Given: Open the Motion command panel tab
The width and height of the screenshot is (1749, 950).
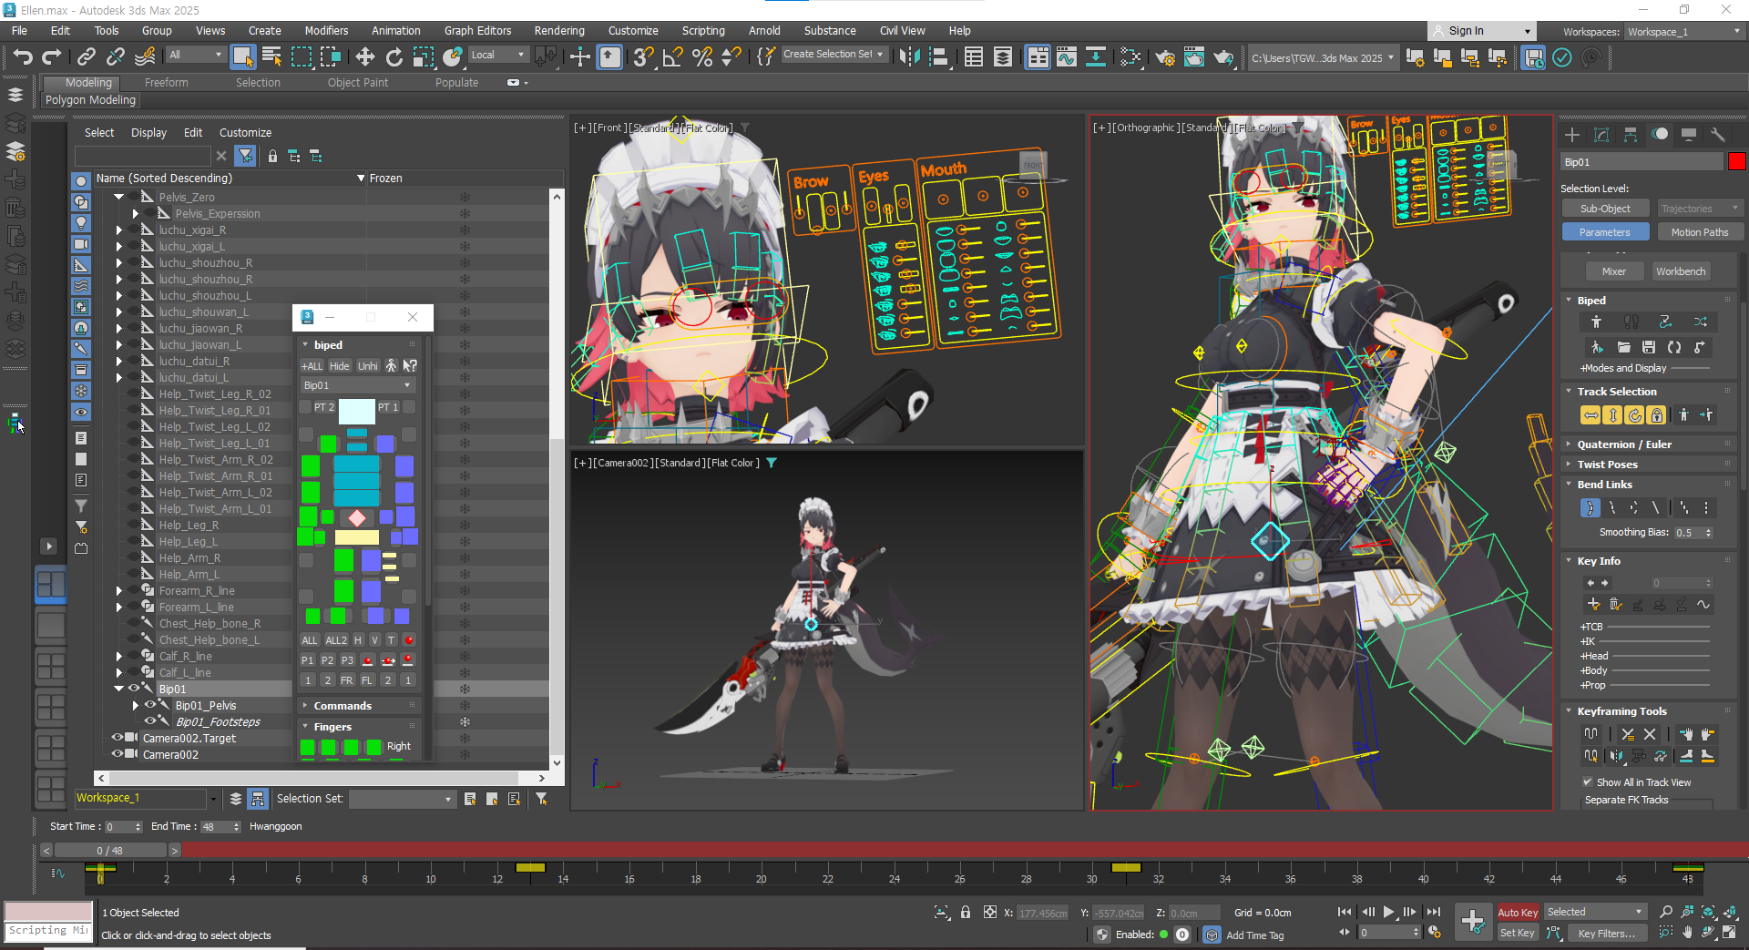Looking at the screenshot, I should click(1660, 135).
